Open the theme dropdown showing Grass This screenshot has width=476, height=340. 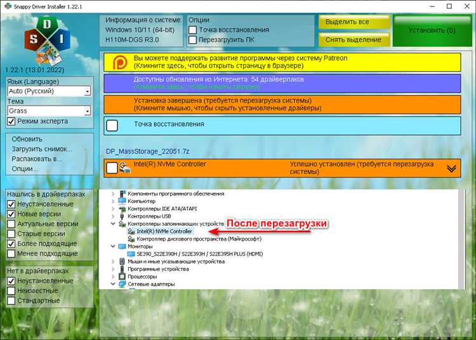(49, 111)
